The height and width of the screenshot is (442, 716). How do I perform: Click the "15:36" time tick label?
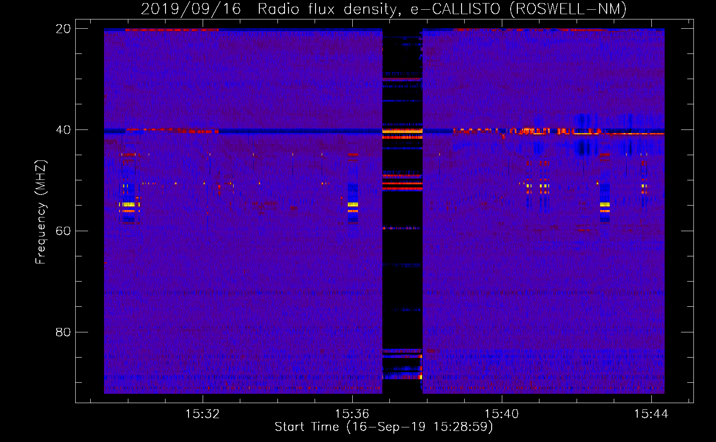coord(352,414)
